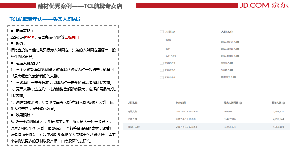Click 默认拉新人群 name

[230, 56]
